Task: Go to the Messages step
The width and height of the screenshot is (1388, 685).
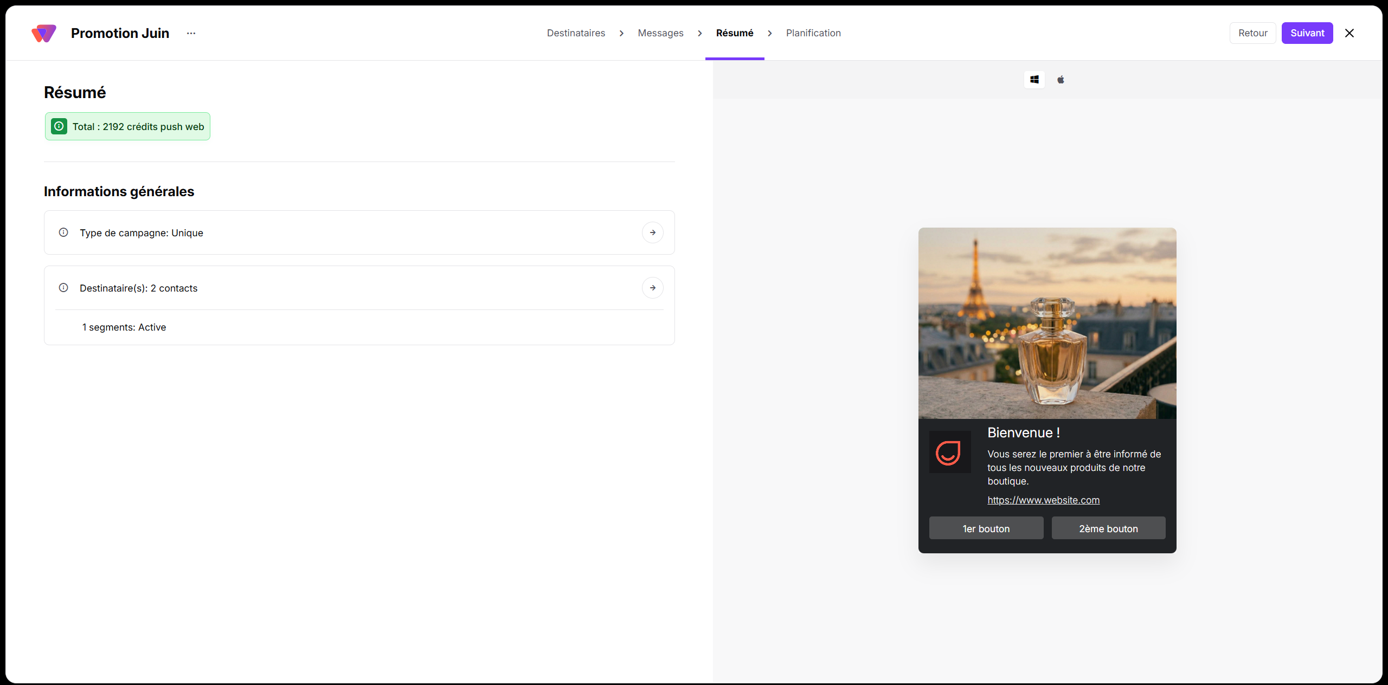Action: coord(660,33)
